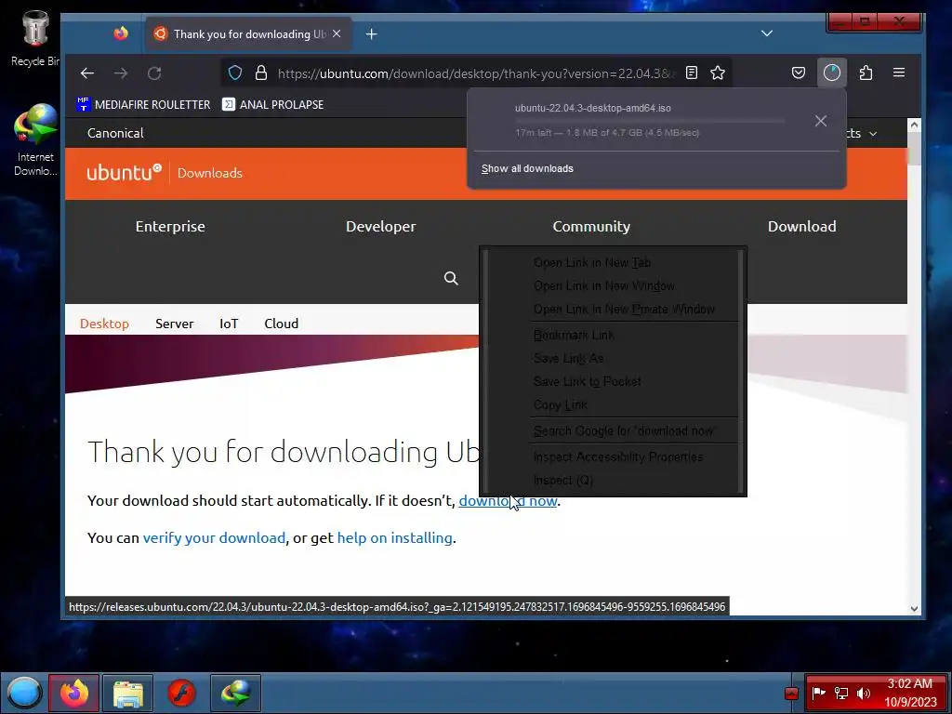Click the Action Center flag tray icon

pyautogui.click(x=818, y=693)
